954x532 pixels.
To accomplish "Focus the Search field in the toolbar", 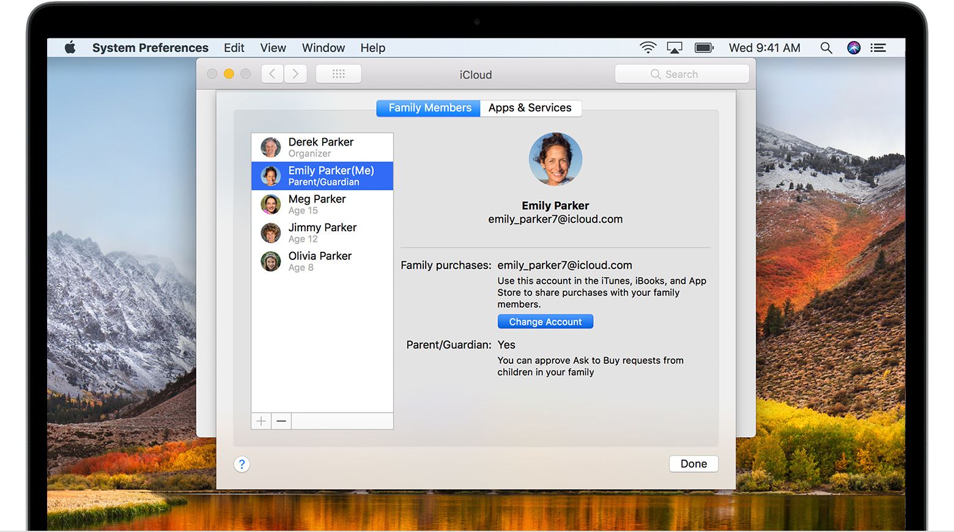I will 682,74.
